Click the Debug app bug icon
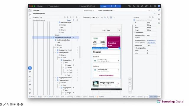 tap(115, 6)
